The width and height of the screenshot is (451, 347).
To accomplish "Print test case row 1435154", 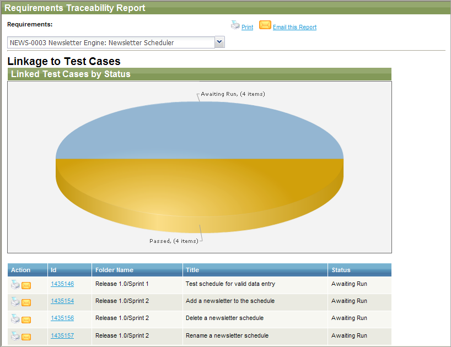I will tap(15, 302).
